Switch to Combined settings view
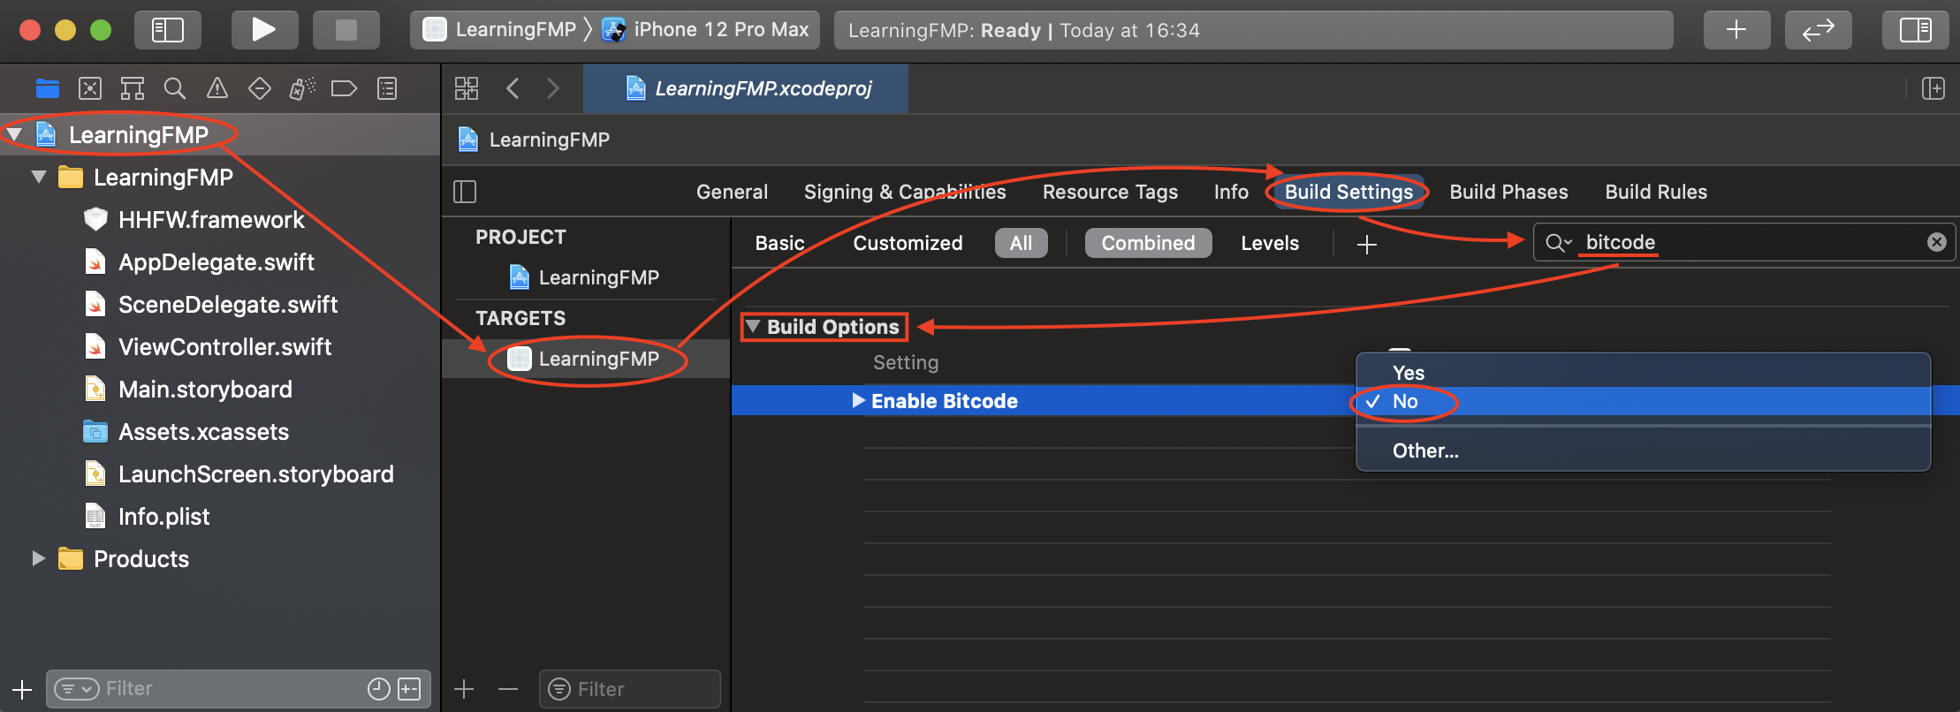The image size is (1960, 712). (x=1148, y=243)
